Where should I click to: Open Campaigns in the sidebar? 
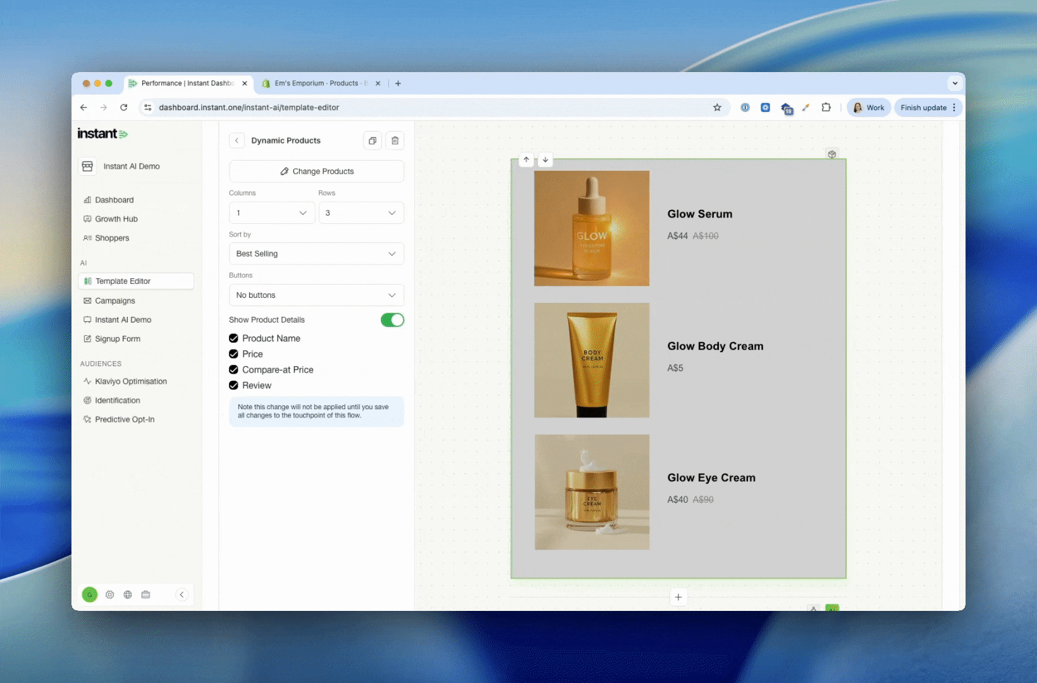115,301
